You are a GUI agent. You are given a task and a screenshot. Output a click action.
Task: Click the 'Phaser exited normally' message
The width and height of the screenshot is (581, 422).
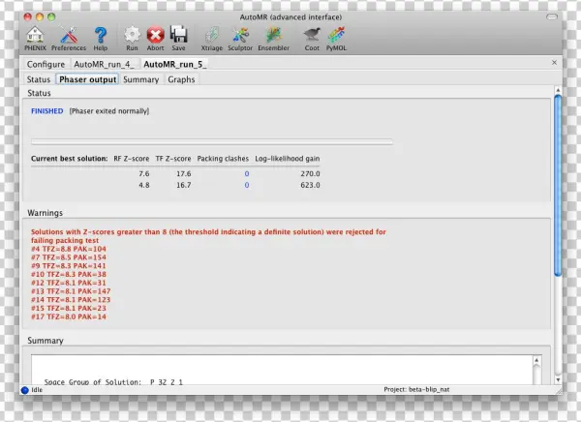pos(109,111)
